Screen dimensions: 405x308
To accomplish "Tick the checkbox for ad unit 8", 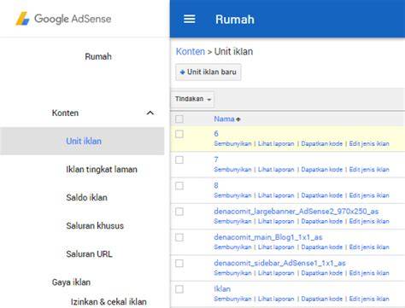I will (x=179, y=186).
